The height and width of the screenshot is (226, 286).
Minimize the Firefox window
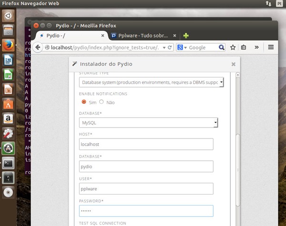tap(42, 26)
